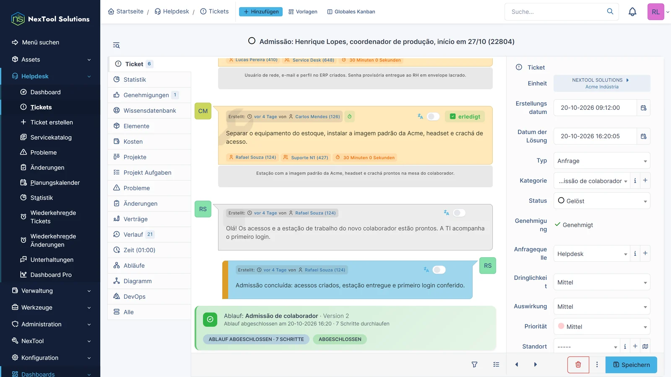Screen dimensions: 671x377
Task: Add new Kategorie with plus icon
Action: tap(645, 181)
